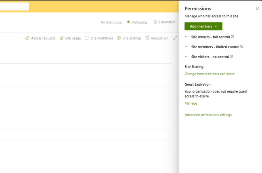Click the Site workflows circular icon
This screenshot has height=173, width=262.
[x=87, y=38]
